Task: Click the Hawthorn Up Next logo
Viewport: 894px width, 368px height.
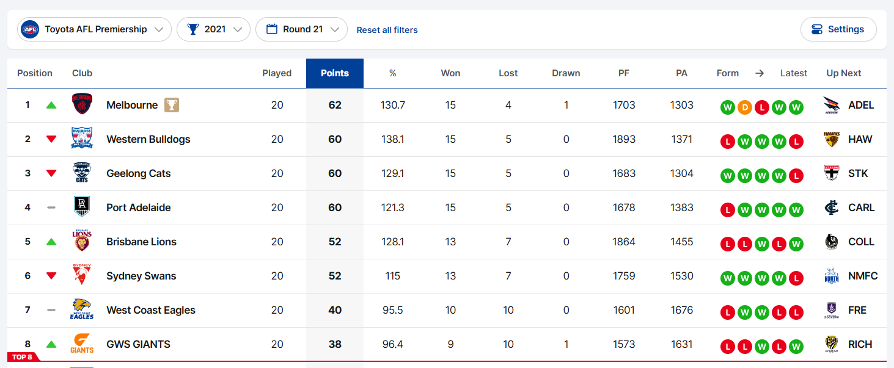Action: [x=831, y=139]
